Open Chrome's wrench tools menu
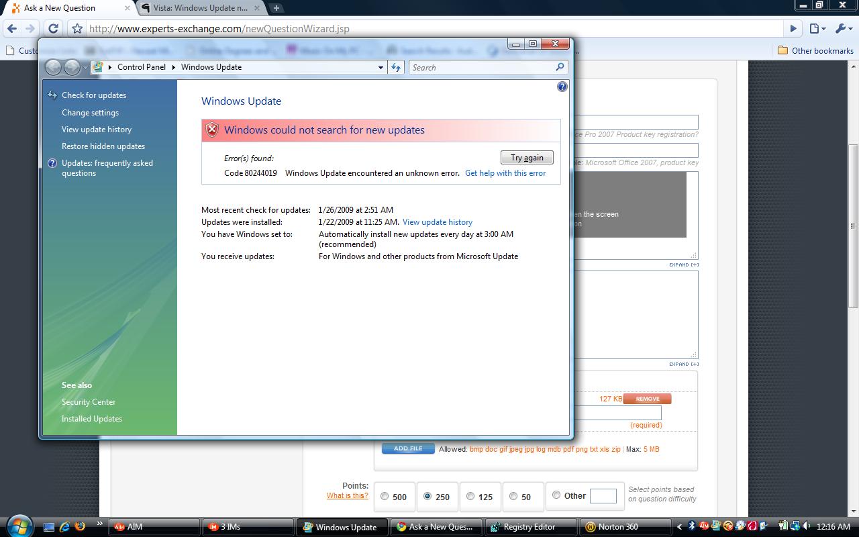This screenshot has width=859, height=537. [x=842, y=29]
